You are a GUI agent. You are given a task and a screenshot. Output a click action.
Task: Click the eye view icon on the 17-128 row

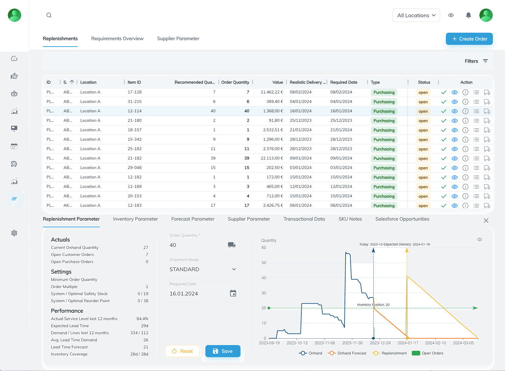click(455, 92)
